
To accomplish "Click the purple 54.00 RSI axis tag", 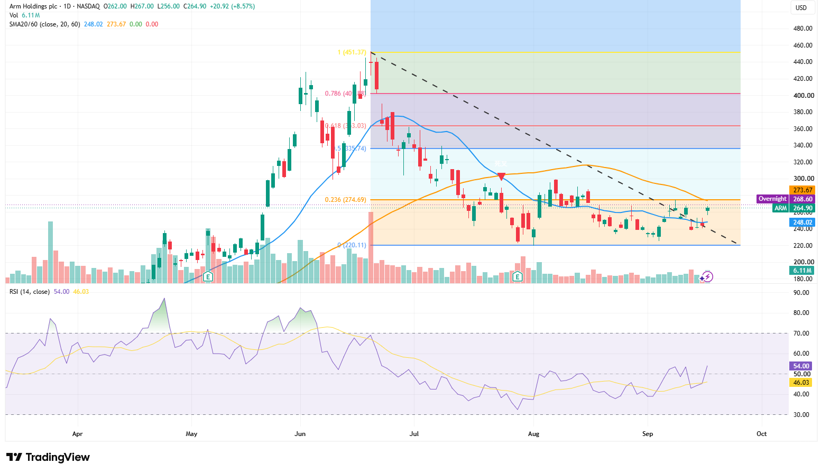I will [x=801, y=366].
